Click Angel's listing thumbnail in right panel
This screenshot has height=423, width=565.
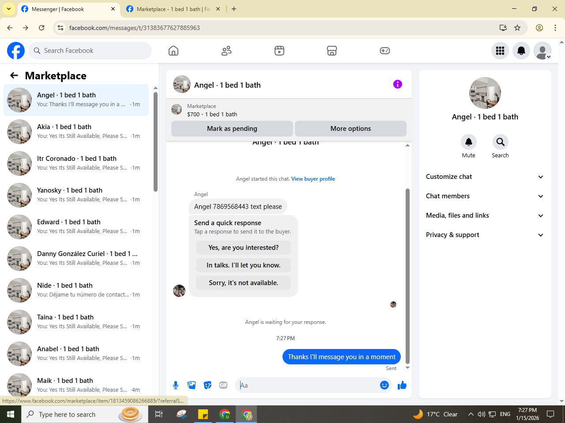coord(485,93)
